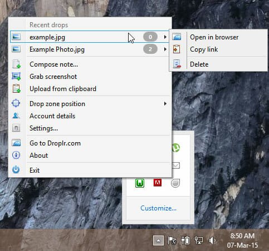Screen dimensions: 269x251
Task: Choose Upload from clipboard
Action: coord(90,89)
